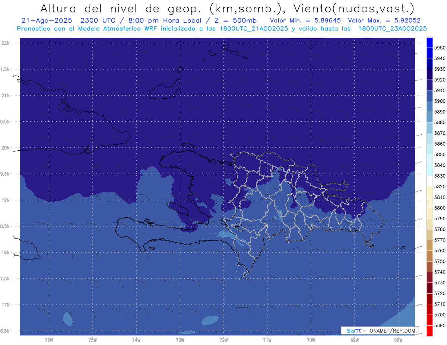The image size is (447, 345).
Task: Click the '21N' latitude label
Action: coord(6,96)
